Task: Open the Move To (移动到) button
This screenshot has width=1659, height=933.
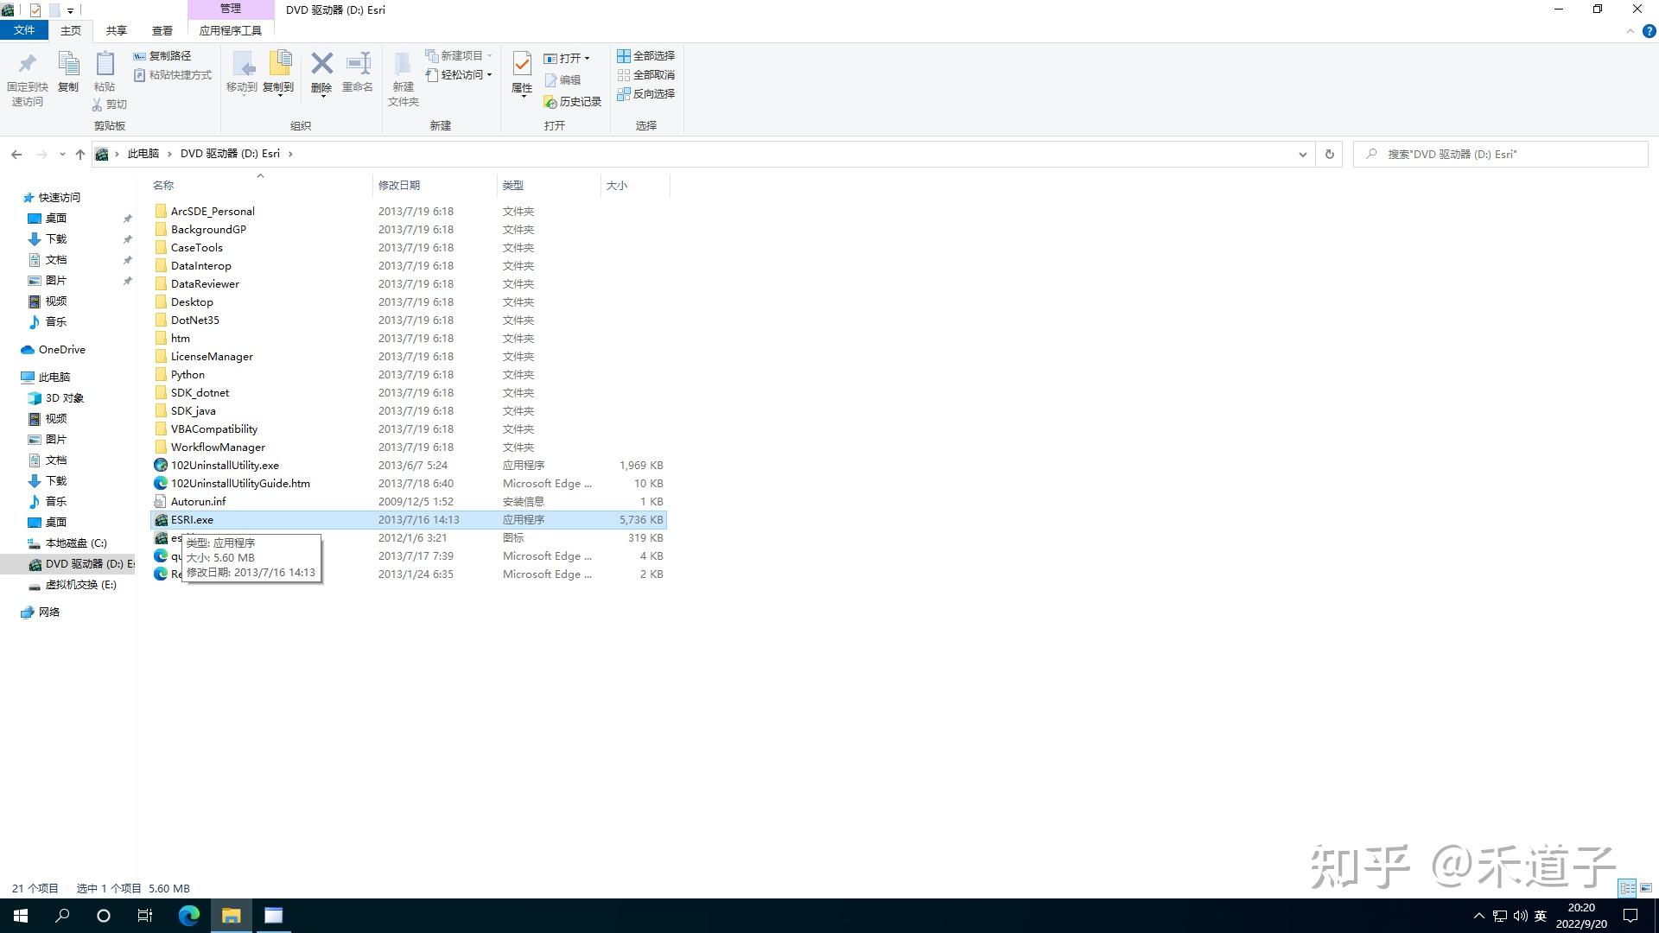Action: (x=242, y=73)
